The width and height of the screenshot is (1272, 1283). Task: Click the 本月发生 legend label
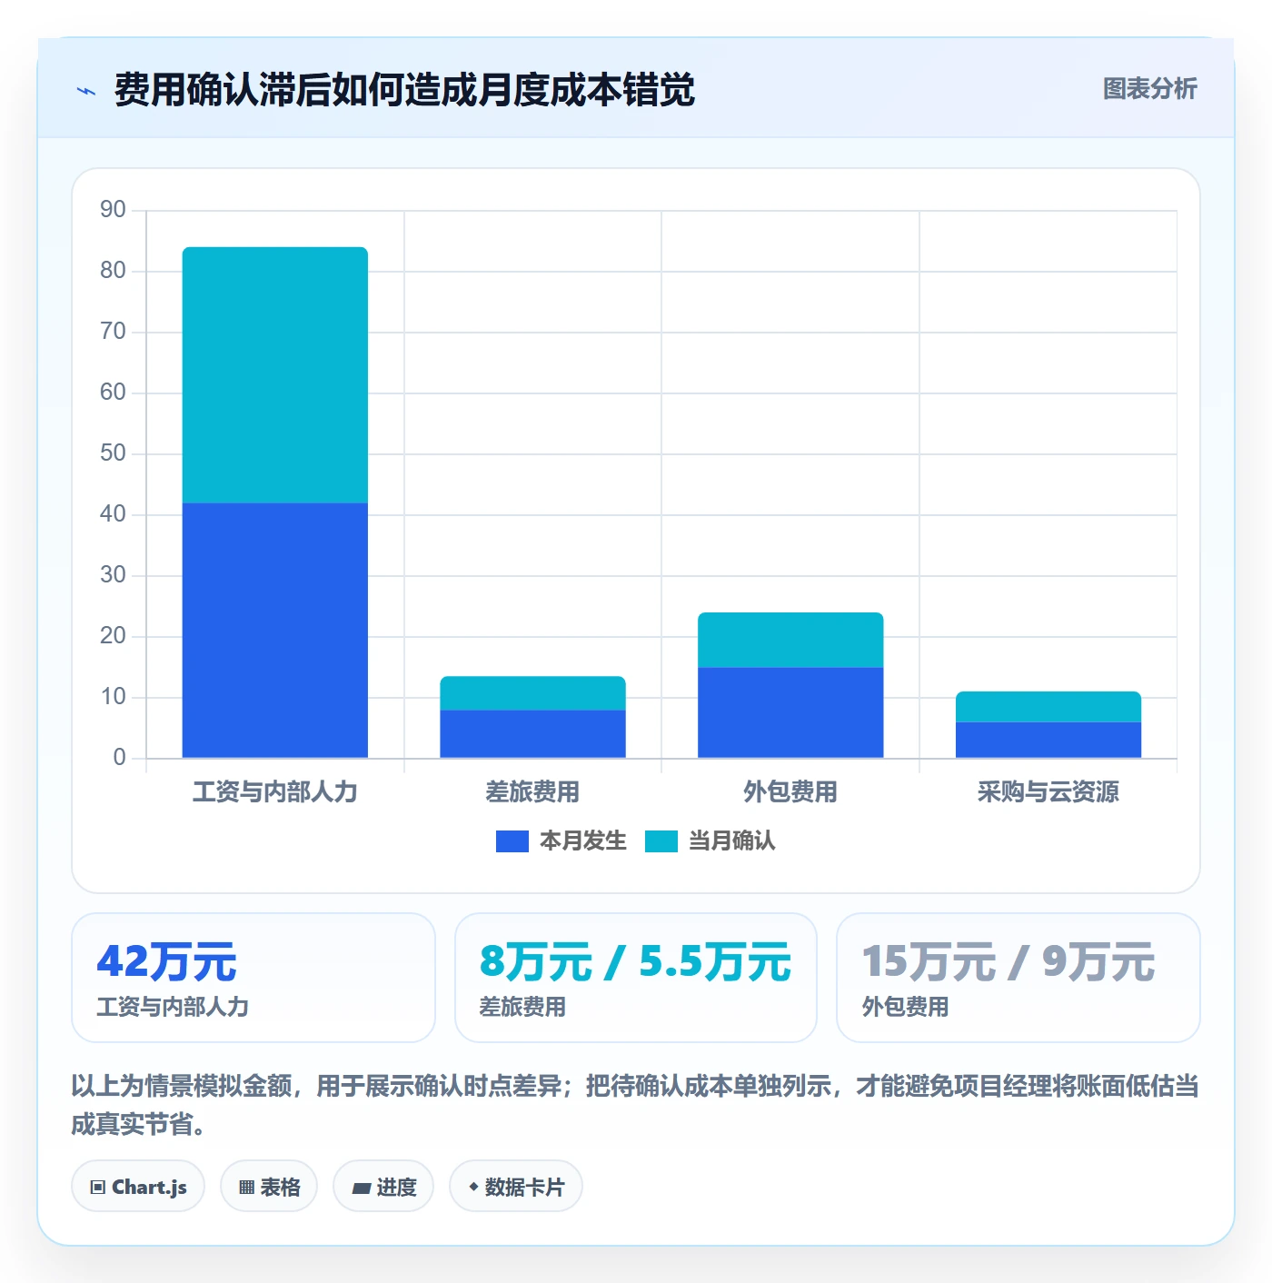pyautogui.click(x=582, y=841)
